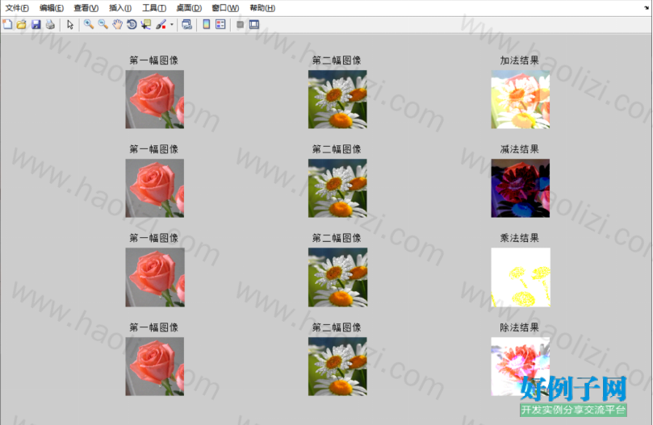Activate the Data Cursor tool

coord(146,24)
